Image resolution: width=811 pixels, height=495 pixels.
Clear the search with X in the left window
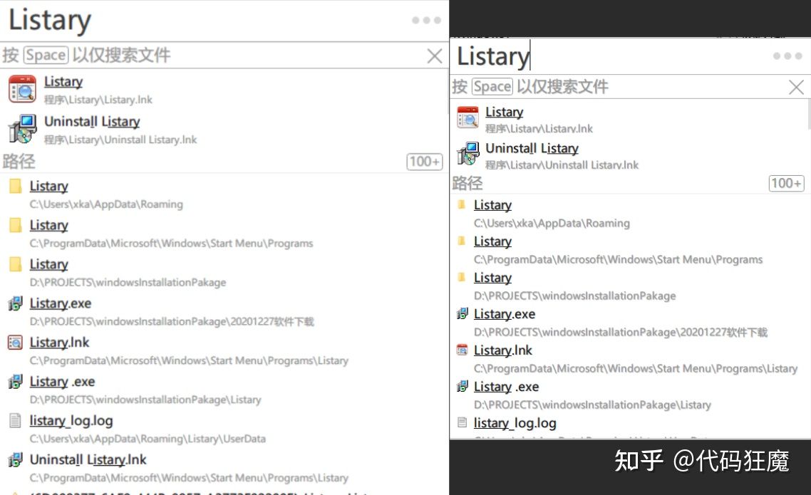(435, 56)
